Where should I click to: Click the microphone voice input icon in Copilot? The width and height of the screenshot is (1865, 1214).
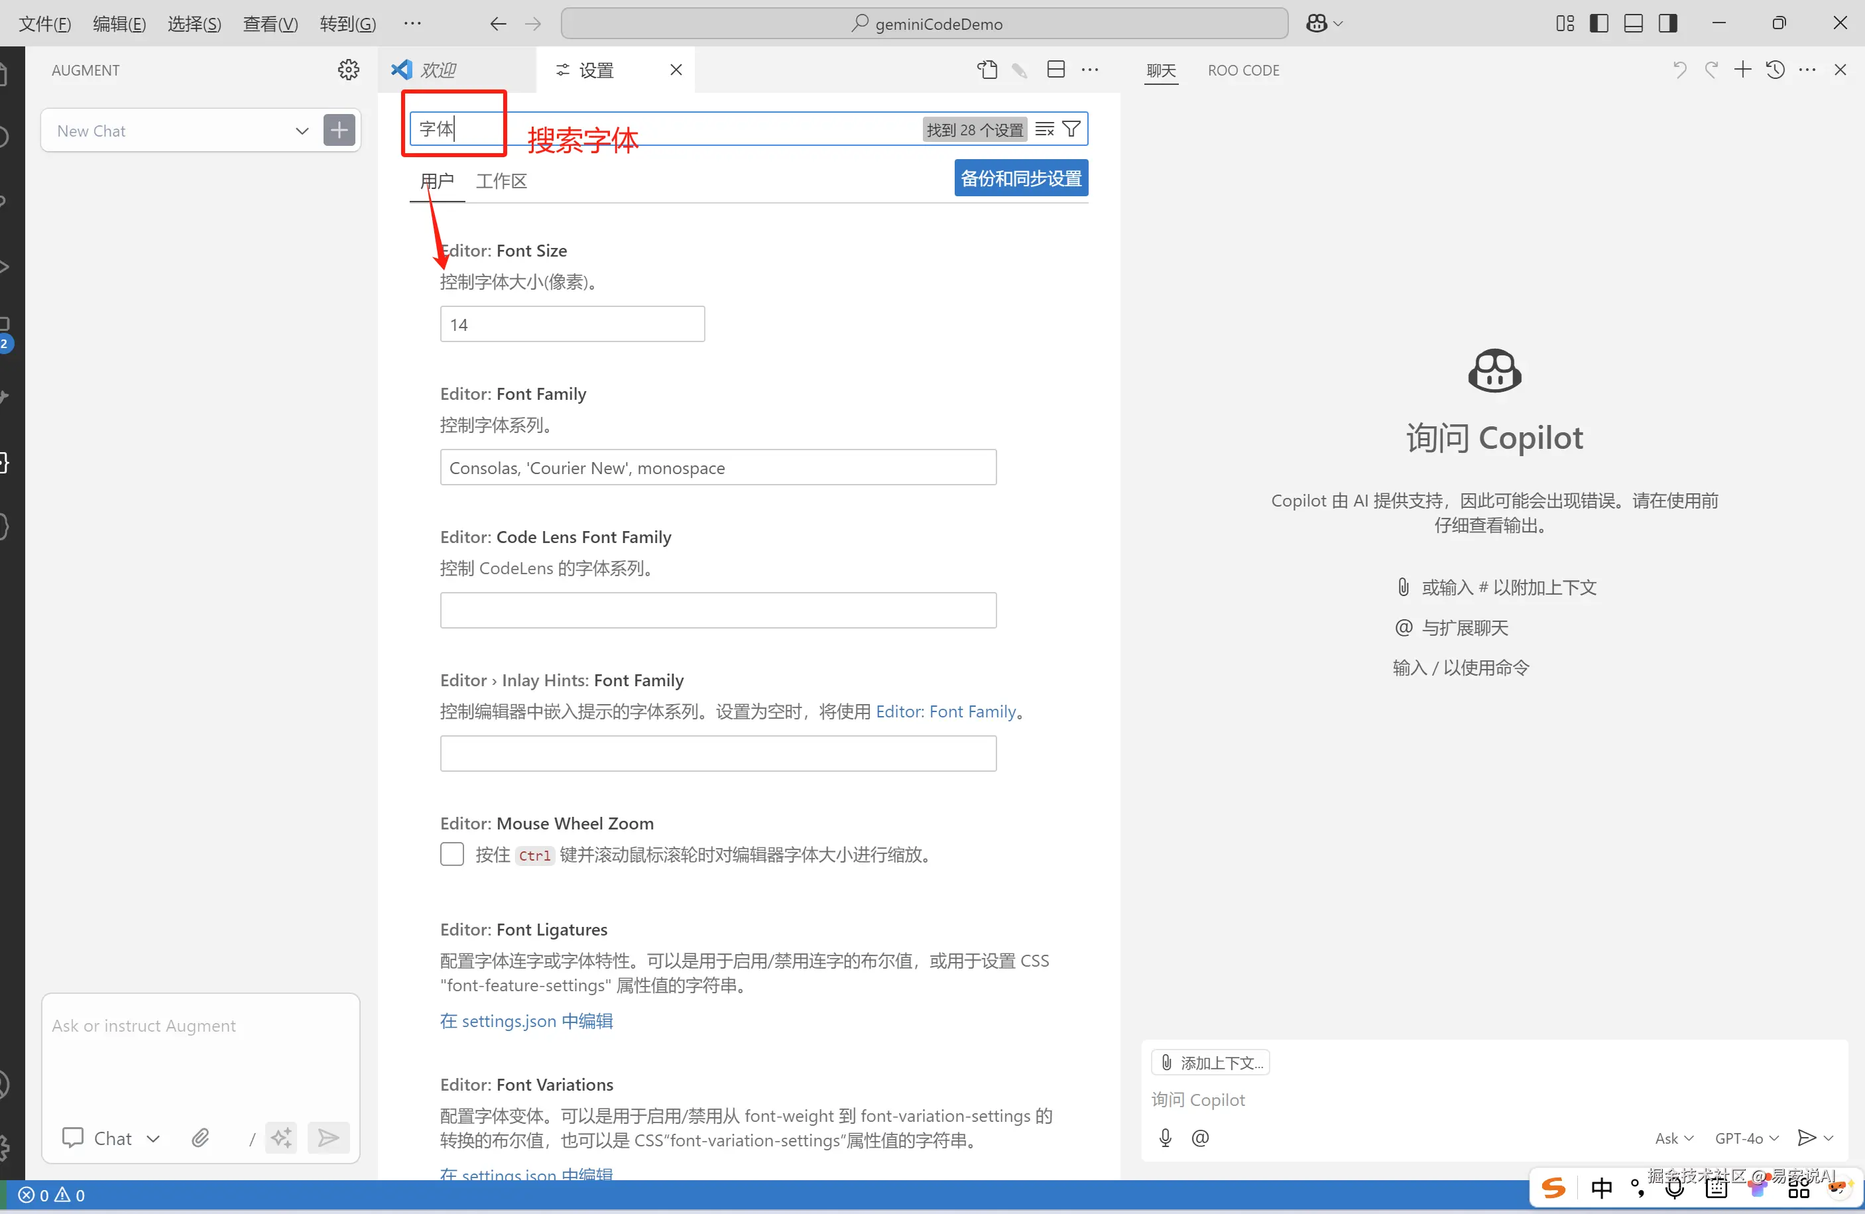click(1166, 1138)
